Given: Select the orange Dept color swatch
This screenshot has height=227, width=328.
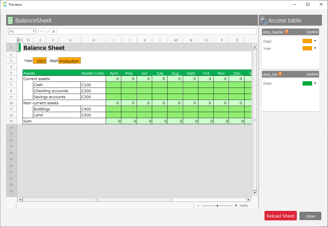Looking at the screenshot, I should pos(307,41).
